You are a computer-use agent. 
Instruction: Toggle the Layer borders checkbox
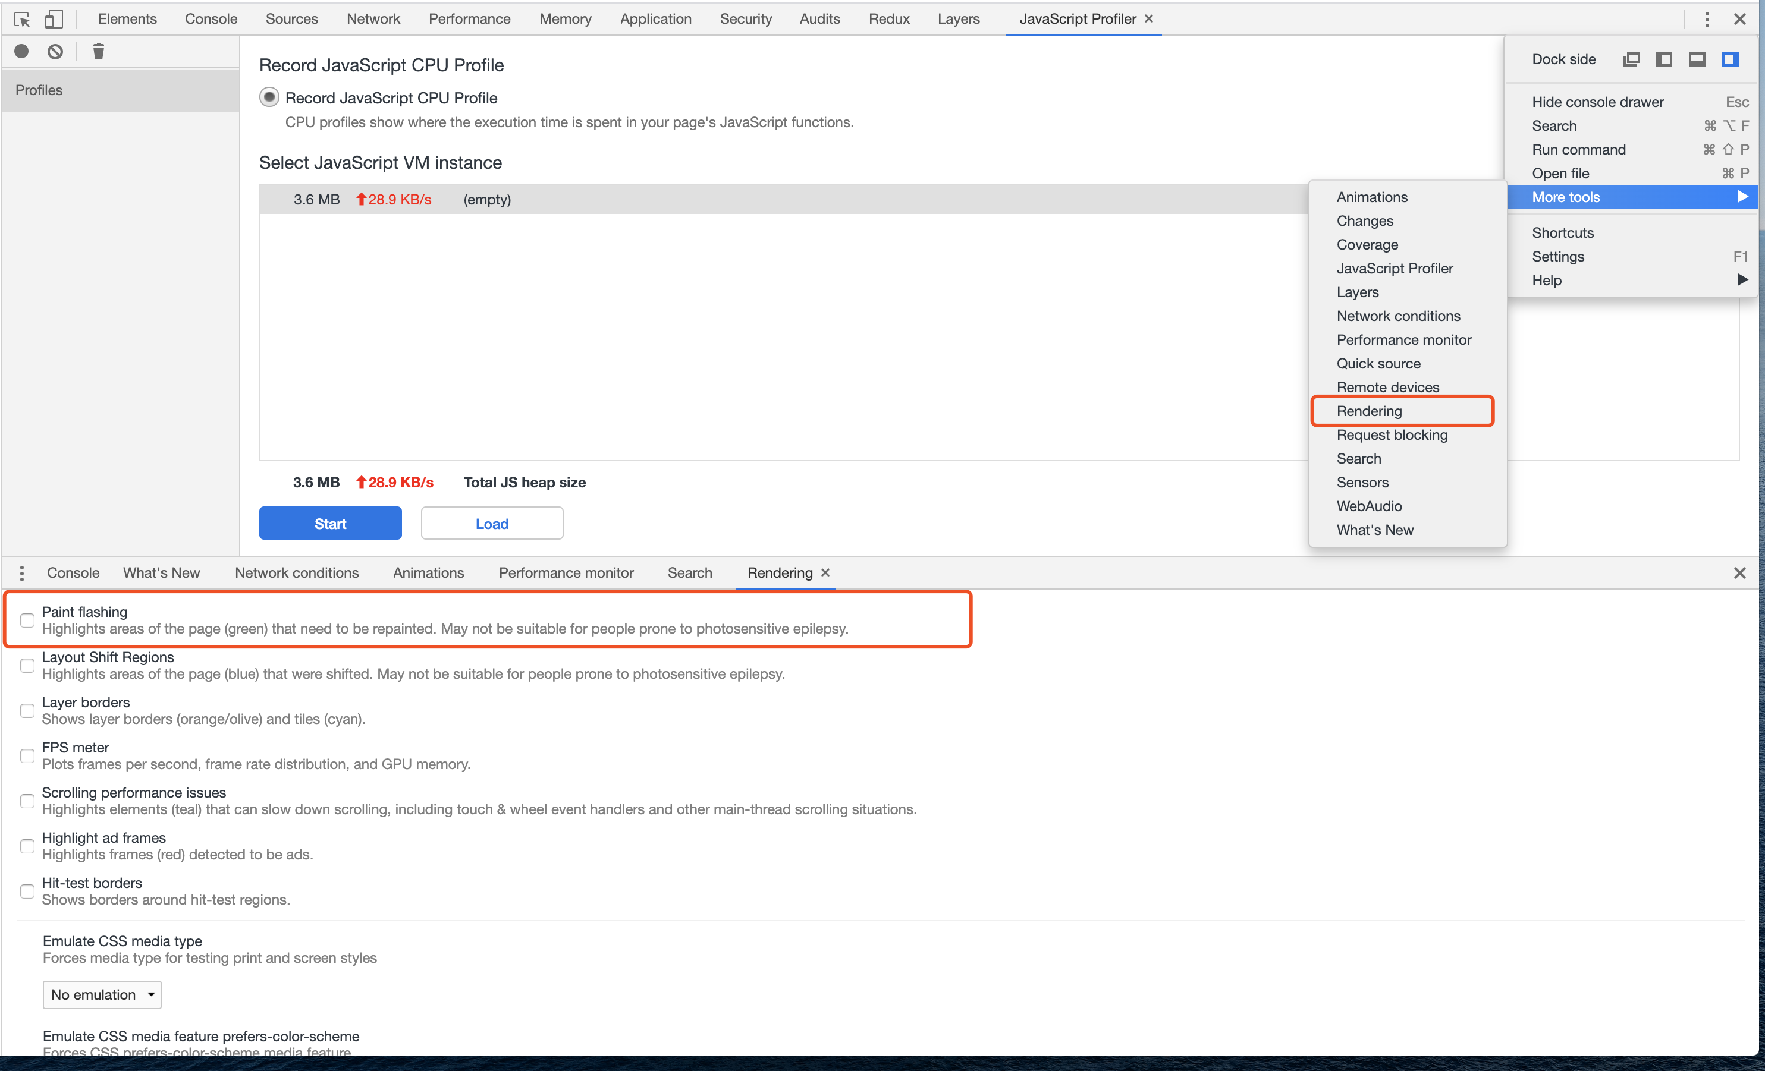pos(27,710)
